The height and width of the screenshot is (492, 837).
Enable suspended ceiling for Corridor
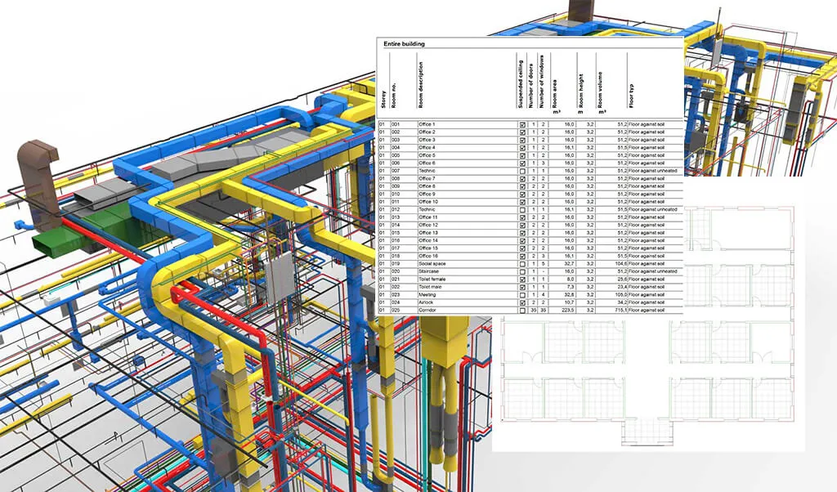click(x=522, y=311)
